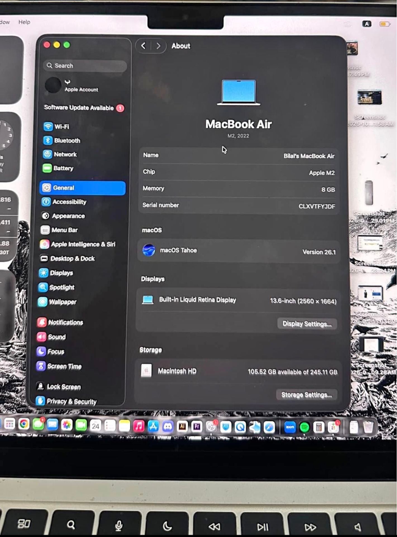Click the Storage Settings button
Screen dimensions: 397x537
click(306, 395)
